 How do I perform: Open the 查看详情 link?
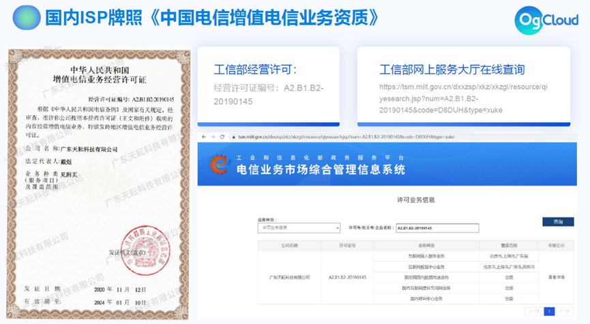pyautogui.click(x=557, y=277)
